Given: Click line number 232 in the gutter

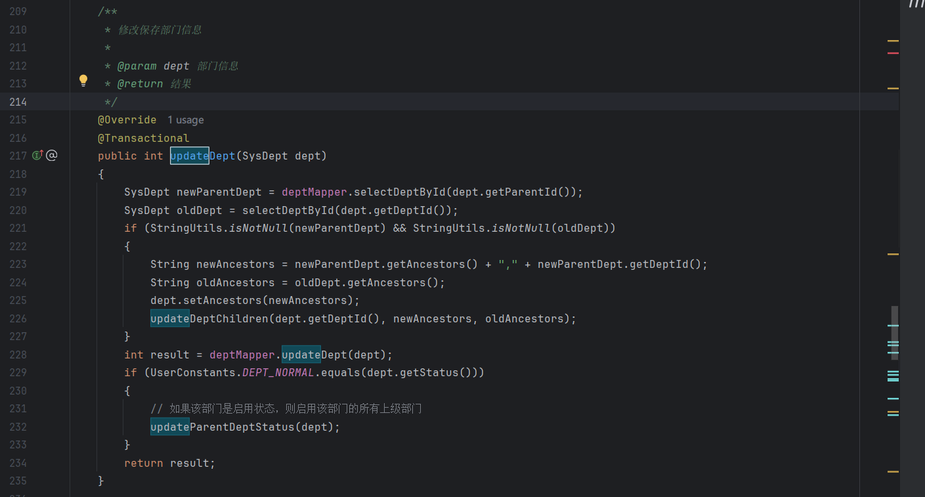Looking at the screenshot, I should [18, 427].
